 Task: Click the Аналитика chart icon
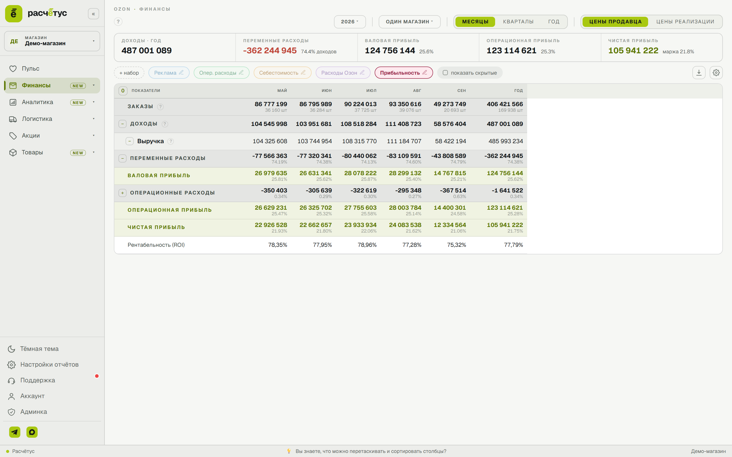pos(13,102)
